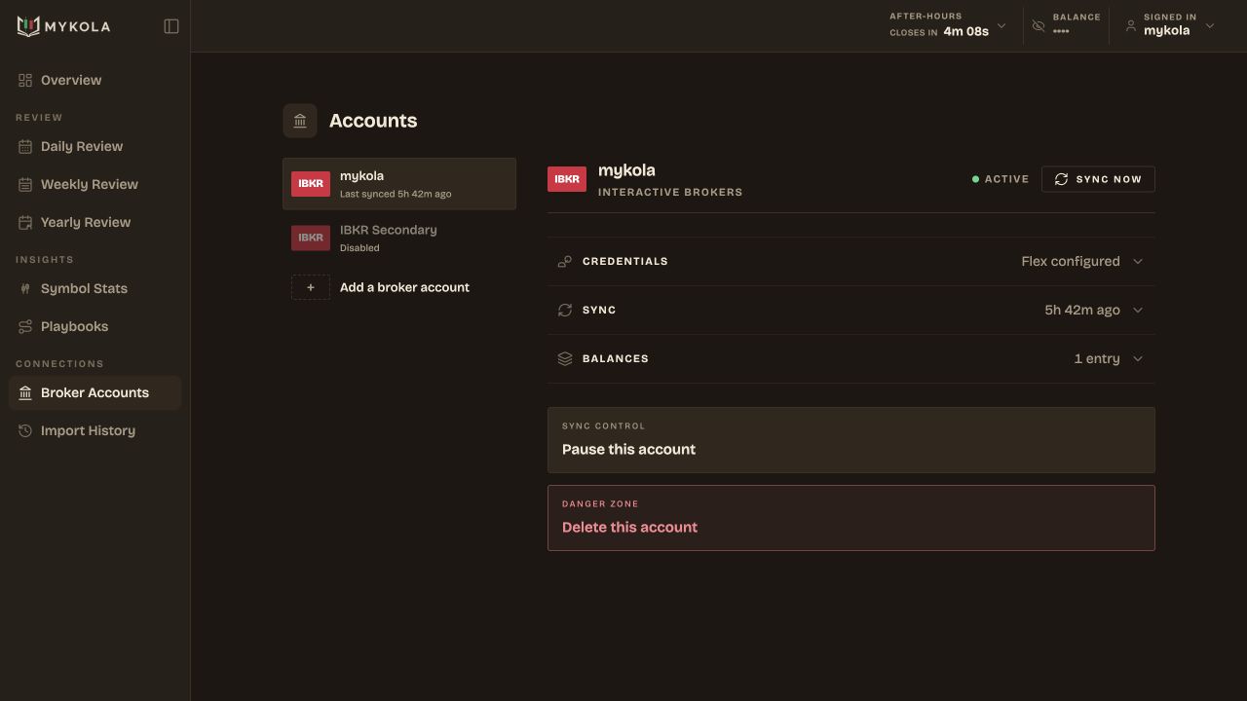1247x701 pixels.
Task: Click the Import History clock icon
Action: tap(25, 430)
